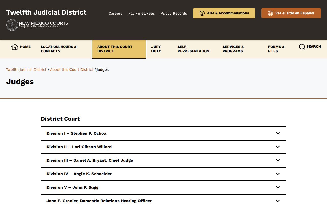Open Pay Fines/Fees link
The height and width of the screenshot is (204, 327).
pyautogui.click(x=141, y=13)
